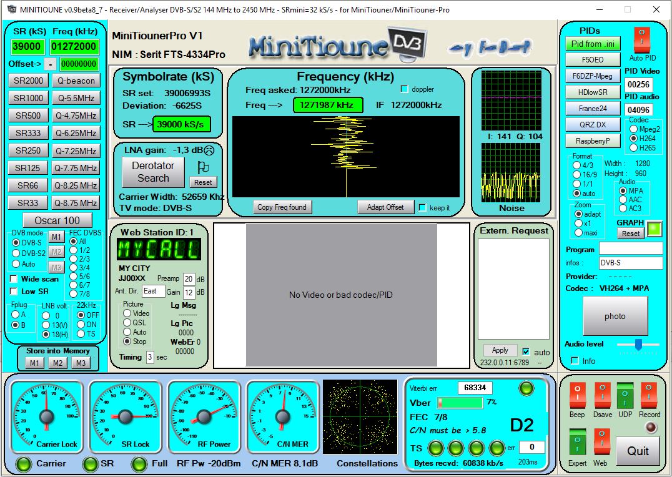Check the doppler checkbox
This screenshot has height=477, width=672.
click(x=404, y=89)
